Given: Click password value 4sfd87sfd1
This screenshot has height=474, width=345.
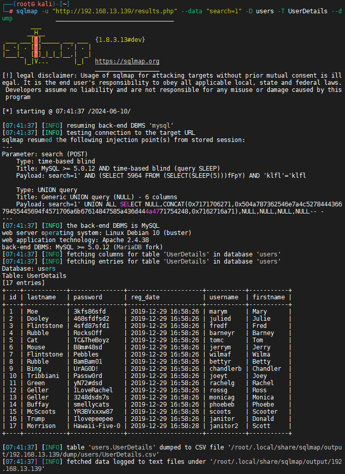Looking at the screenshot, I should [91, 326].
